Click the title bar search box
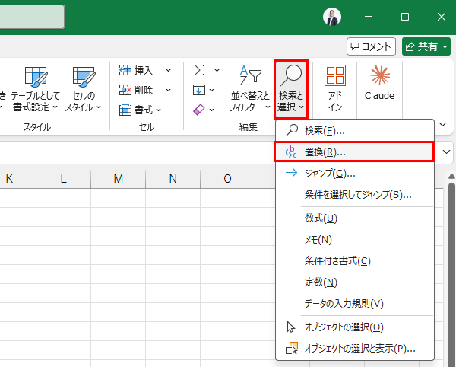Viewport: 456px width, 367px height. (31, 17)
